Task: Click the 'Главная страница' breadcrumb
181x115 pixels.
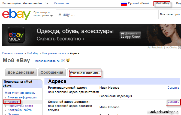Action: coord(13,53)
